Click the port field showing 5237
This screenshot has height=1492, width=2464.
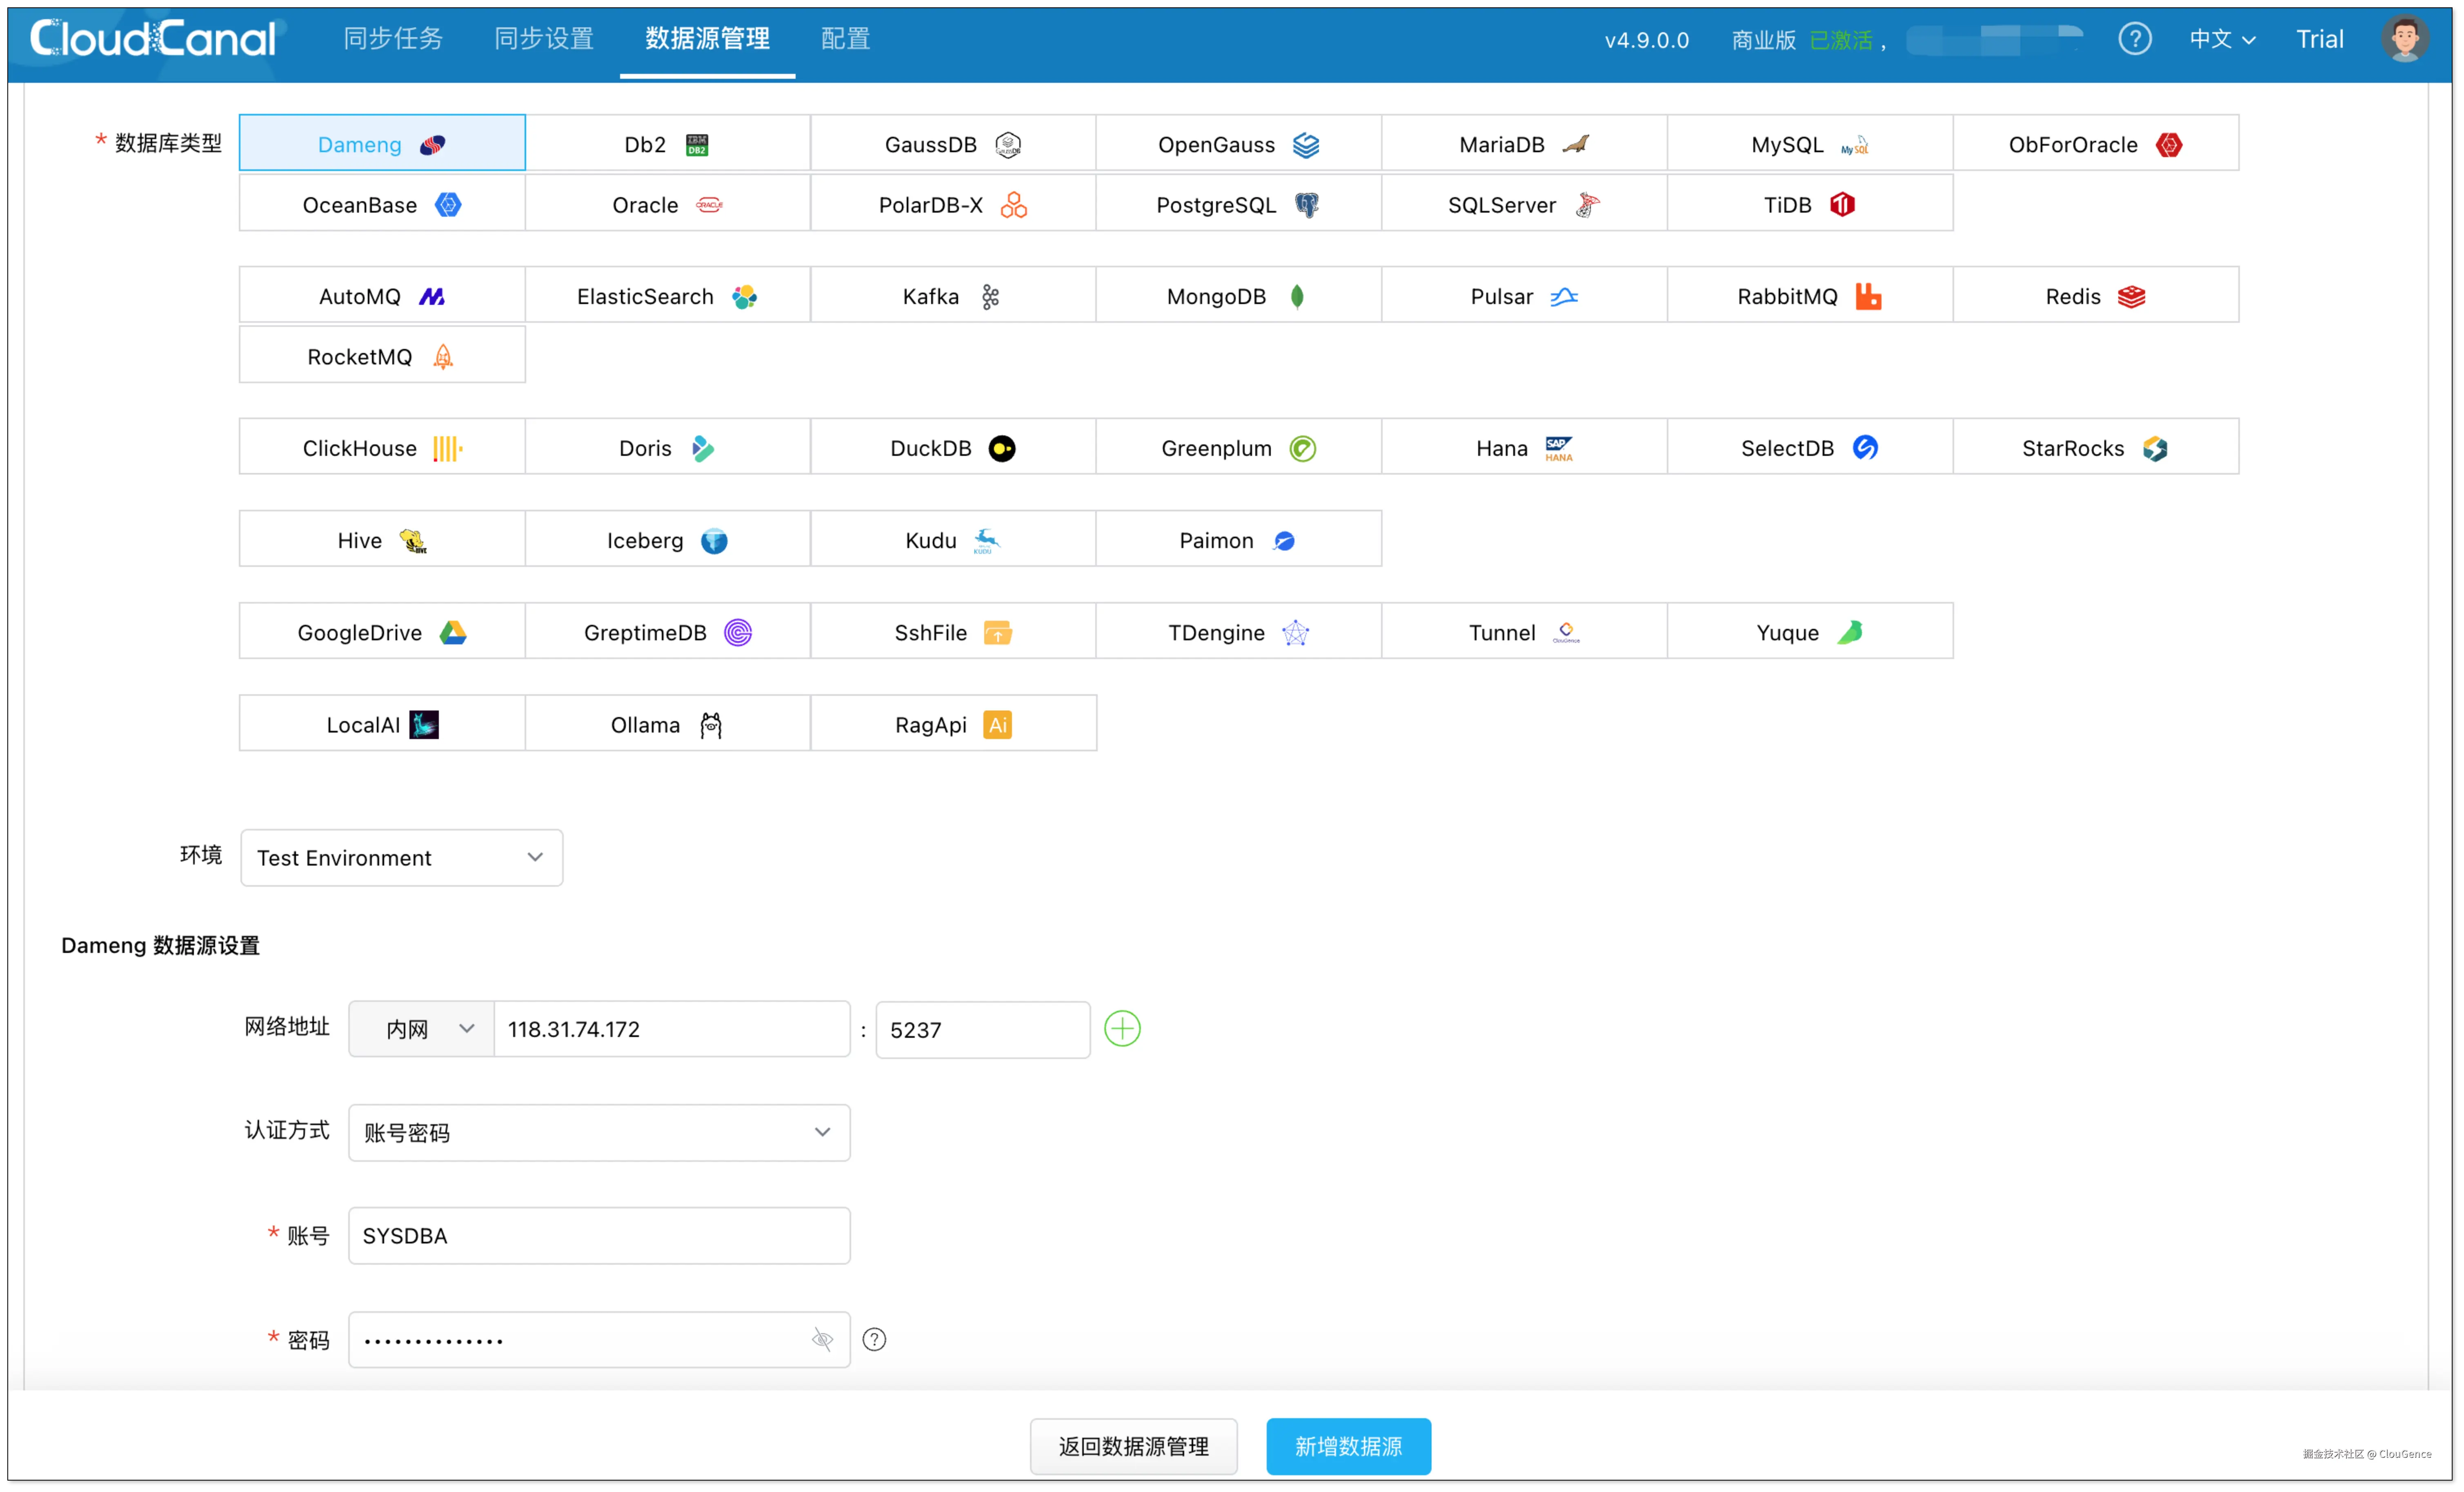click(982, 1029)
